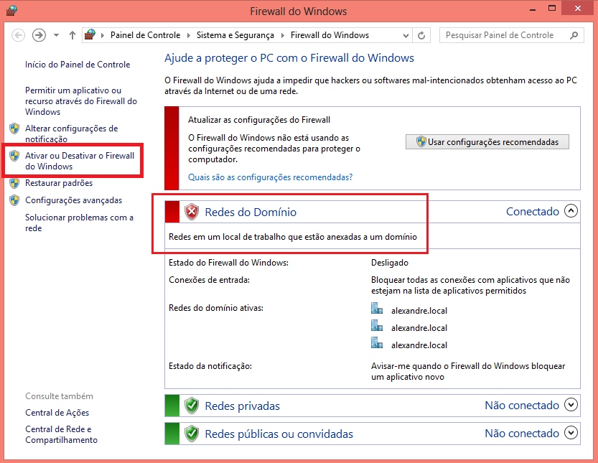Click Desligado firewall state value
Viewport: 598px width, 463px height.
click(389, 263)
